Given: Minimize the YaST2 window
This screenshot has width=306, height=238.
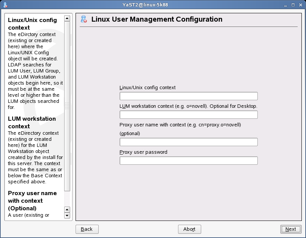Looking at the screenshot, I should pyautogui.click(x=285, y=5).
